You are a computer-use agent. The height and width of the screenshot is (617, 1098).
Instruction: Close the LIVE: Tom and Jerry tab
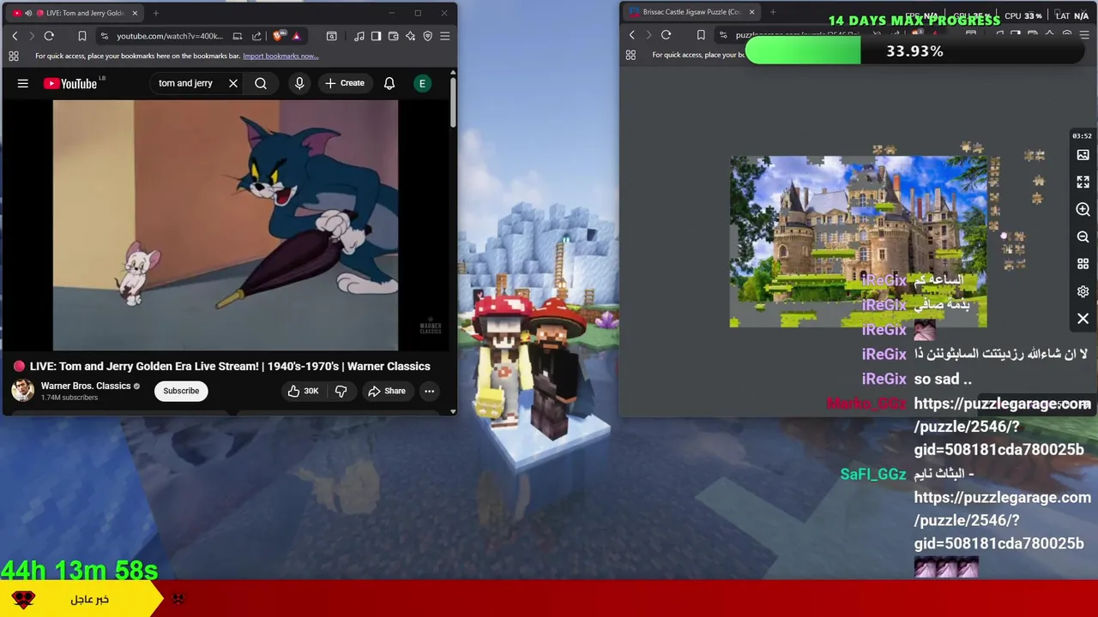pos(135,13)
